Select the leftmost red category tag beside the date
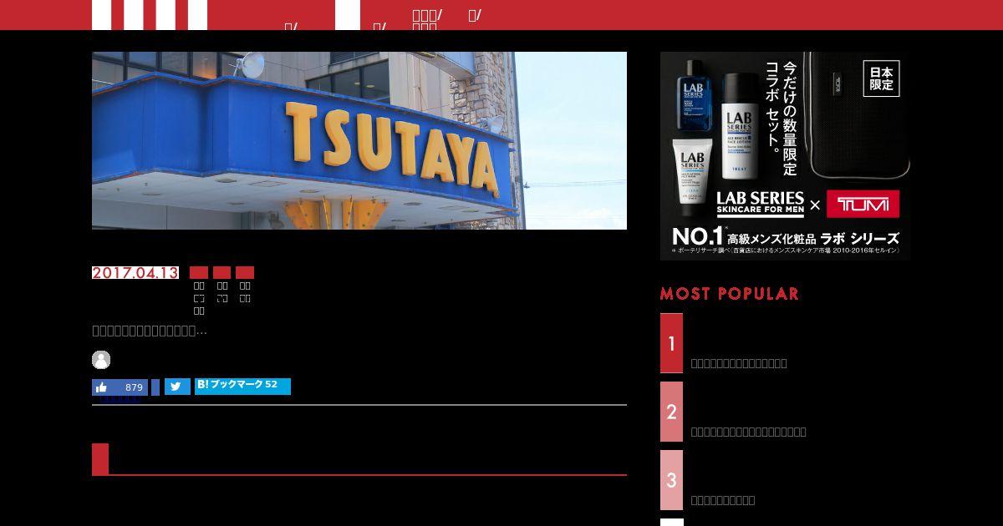Viewport: 1003px width, 526px height. (x=199, y=273)
